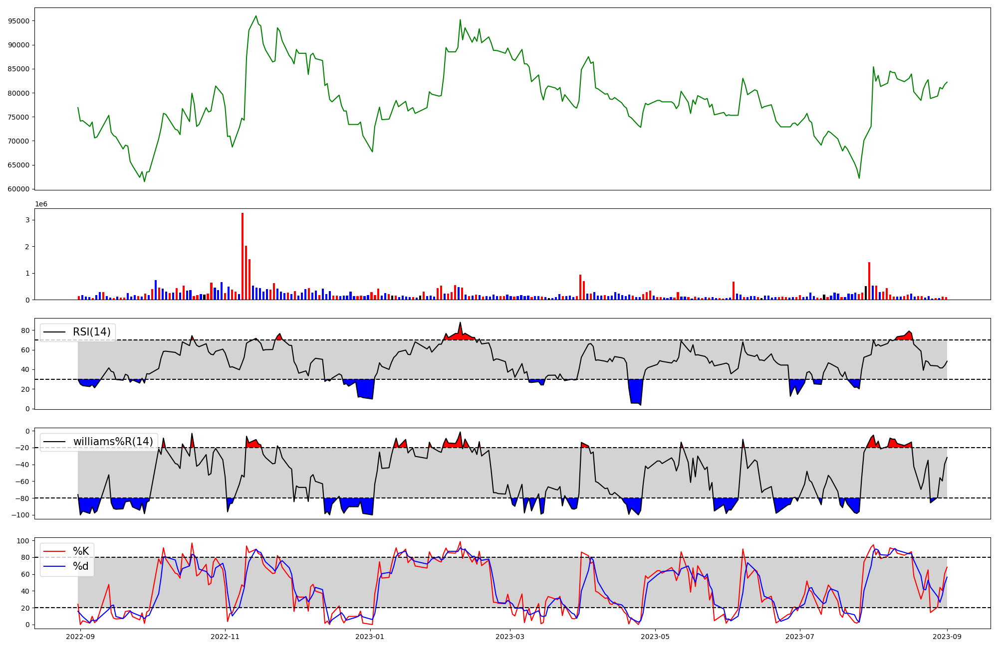Image resolution: width=998 pixels, height=648 pixels.
Task: Select the 2023-09 x-axis date label
Action: [947, 637]
